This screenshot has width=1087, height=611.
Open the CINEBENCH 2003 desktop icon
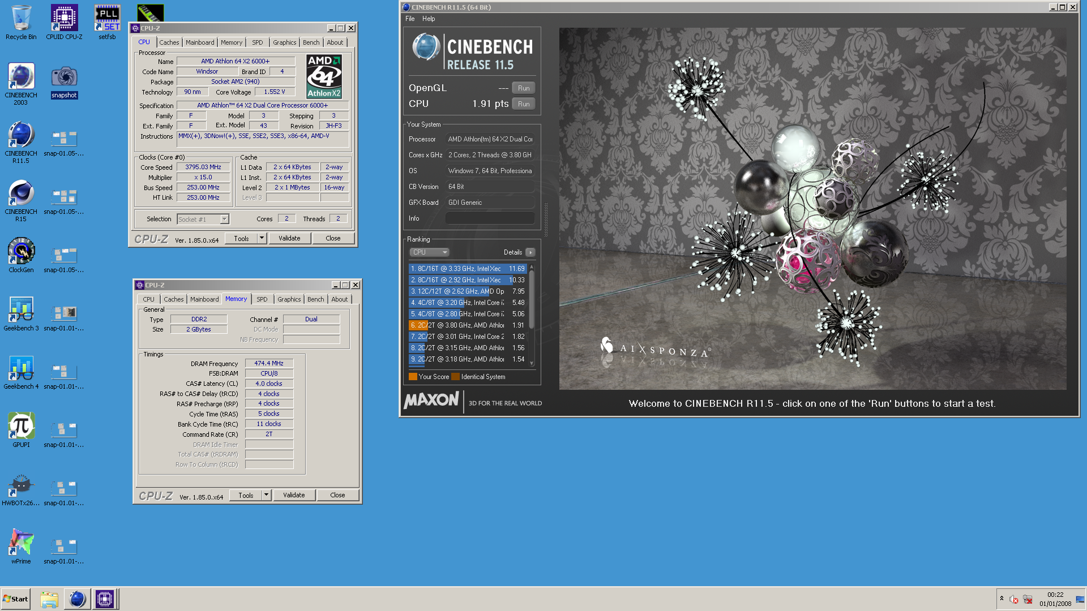21,84
